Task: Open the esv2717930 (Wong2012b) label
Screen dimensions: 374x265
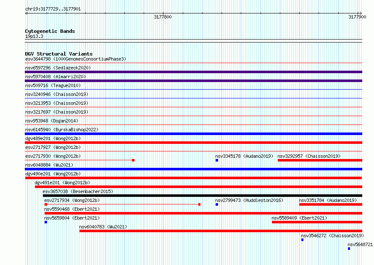Action: point(53,156)
